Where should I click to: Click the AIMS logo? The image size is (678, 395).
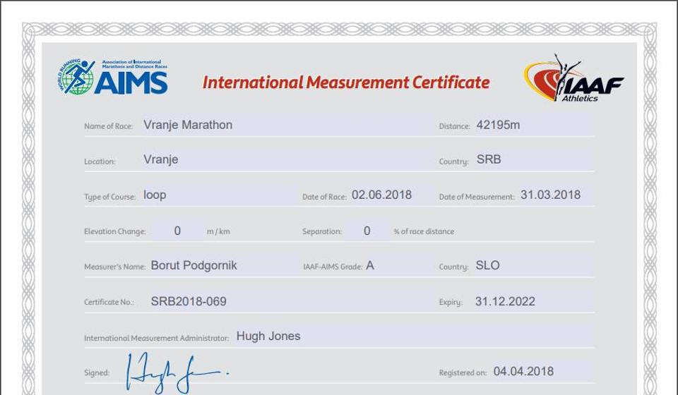[x=114, y=78]
